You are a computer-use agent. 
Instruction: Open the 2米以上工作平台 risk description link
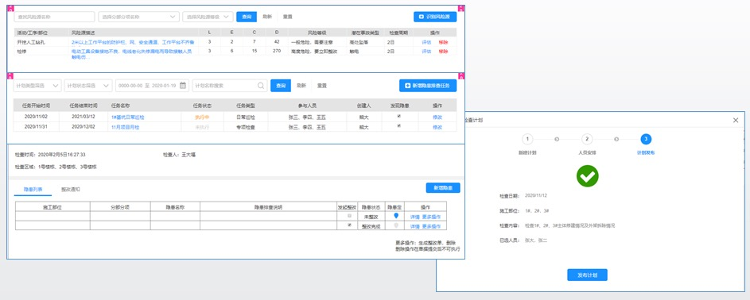point(132,42)
